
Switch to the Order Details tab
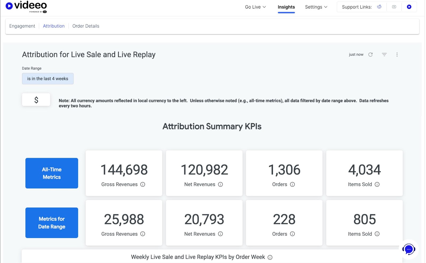[x=86, y=26]
